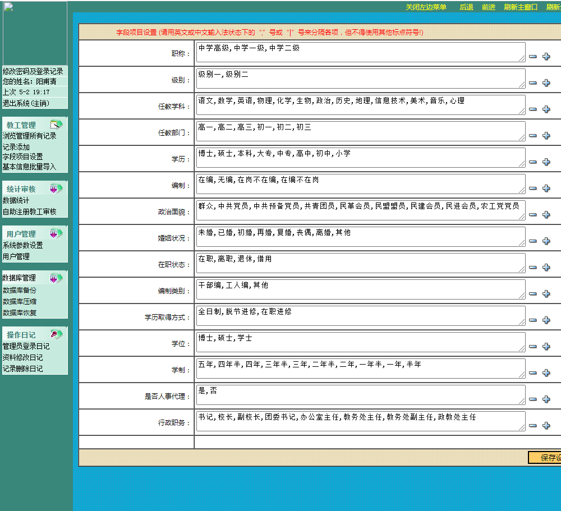561x511 pixels.
Task: Click the 保存设置 button
Action: point(545,457)
